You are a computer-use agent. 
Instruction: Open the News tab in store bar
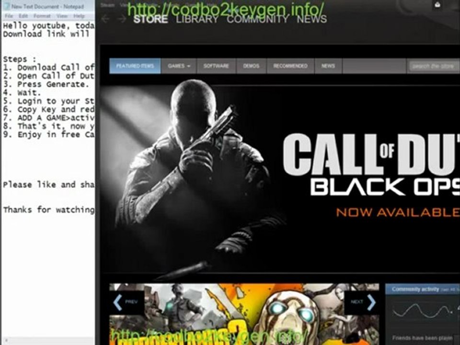click(328, 66)
